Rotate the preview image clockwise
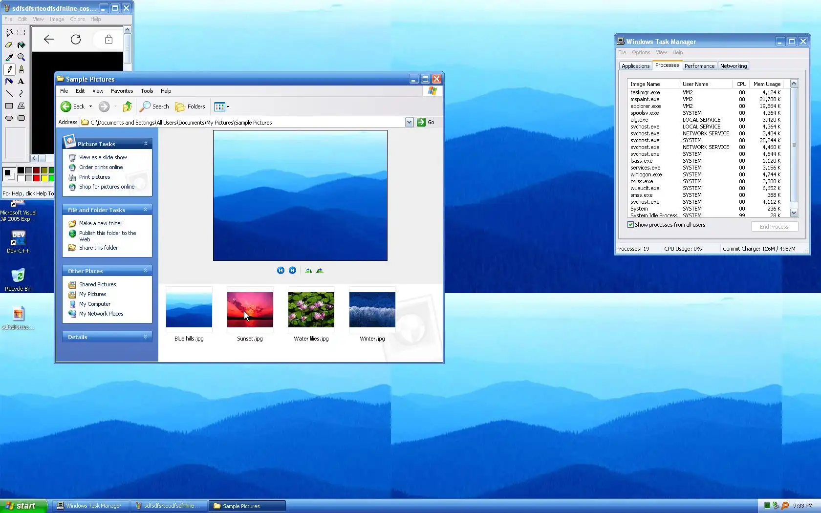The image size is (821, 513). [x=308, y=271]
